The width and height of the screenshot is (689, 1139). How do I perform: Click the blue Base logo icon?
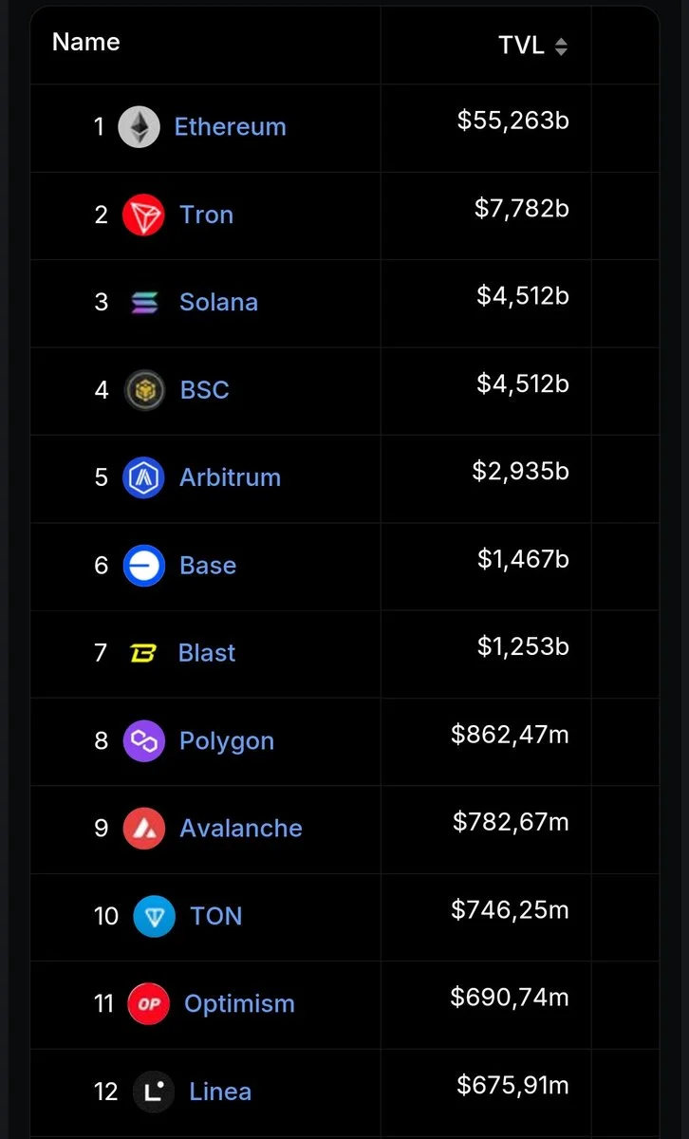coord(144,566)
